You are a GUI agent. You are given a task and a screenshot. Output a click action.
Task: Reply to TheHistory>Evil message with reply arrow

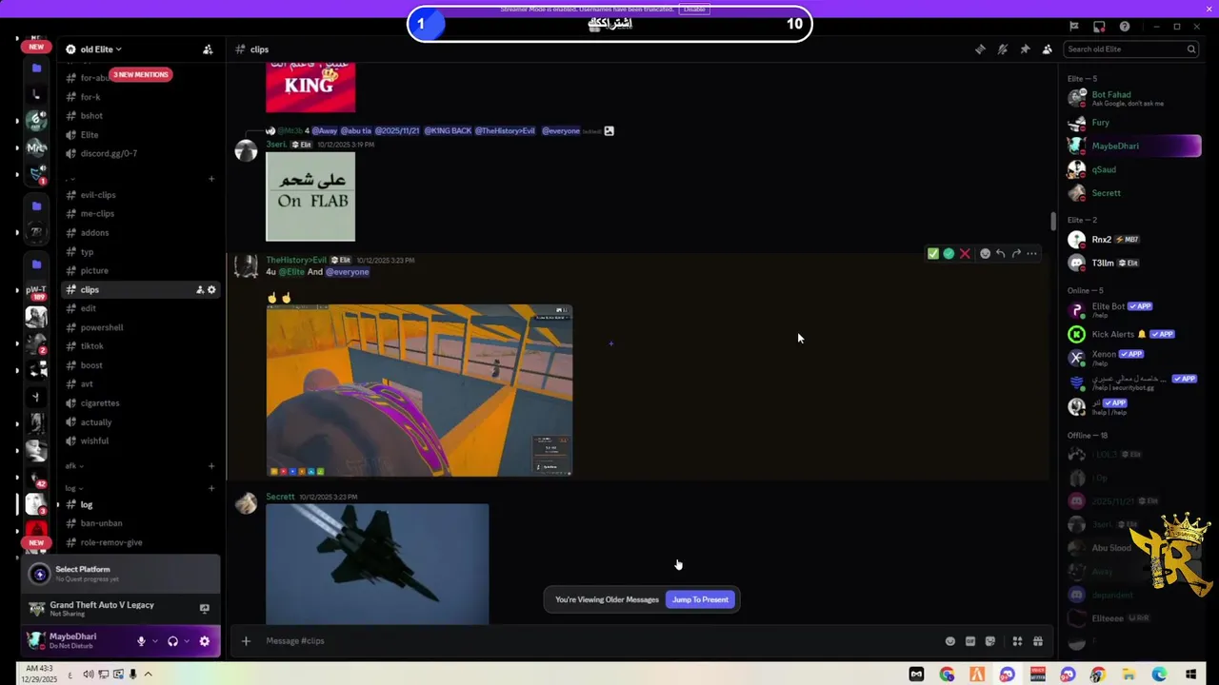[1000, 254]
